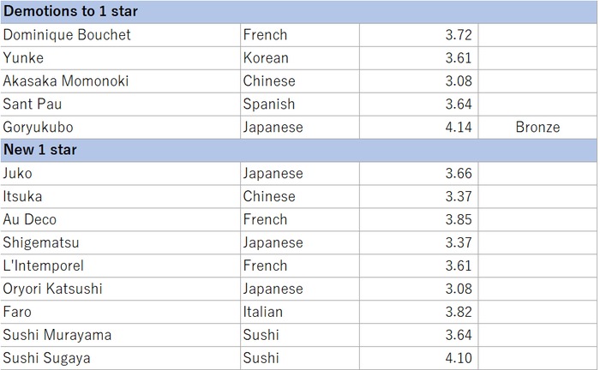This screenshot has width=600, height=370.
Task: Select the Faro restaurant name cell
Action: click(x=121, y=312)
